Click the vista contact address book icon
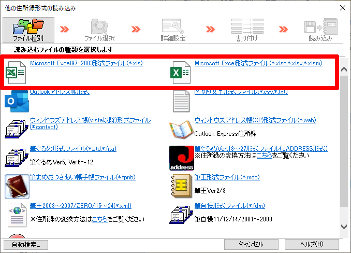Viewport: 351px width, 253px height. pyautogui.click(x=17, y=129)
